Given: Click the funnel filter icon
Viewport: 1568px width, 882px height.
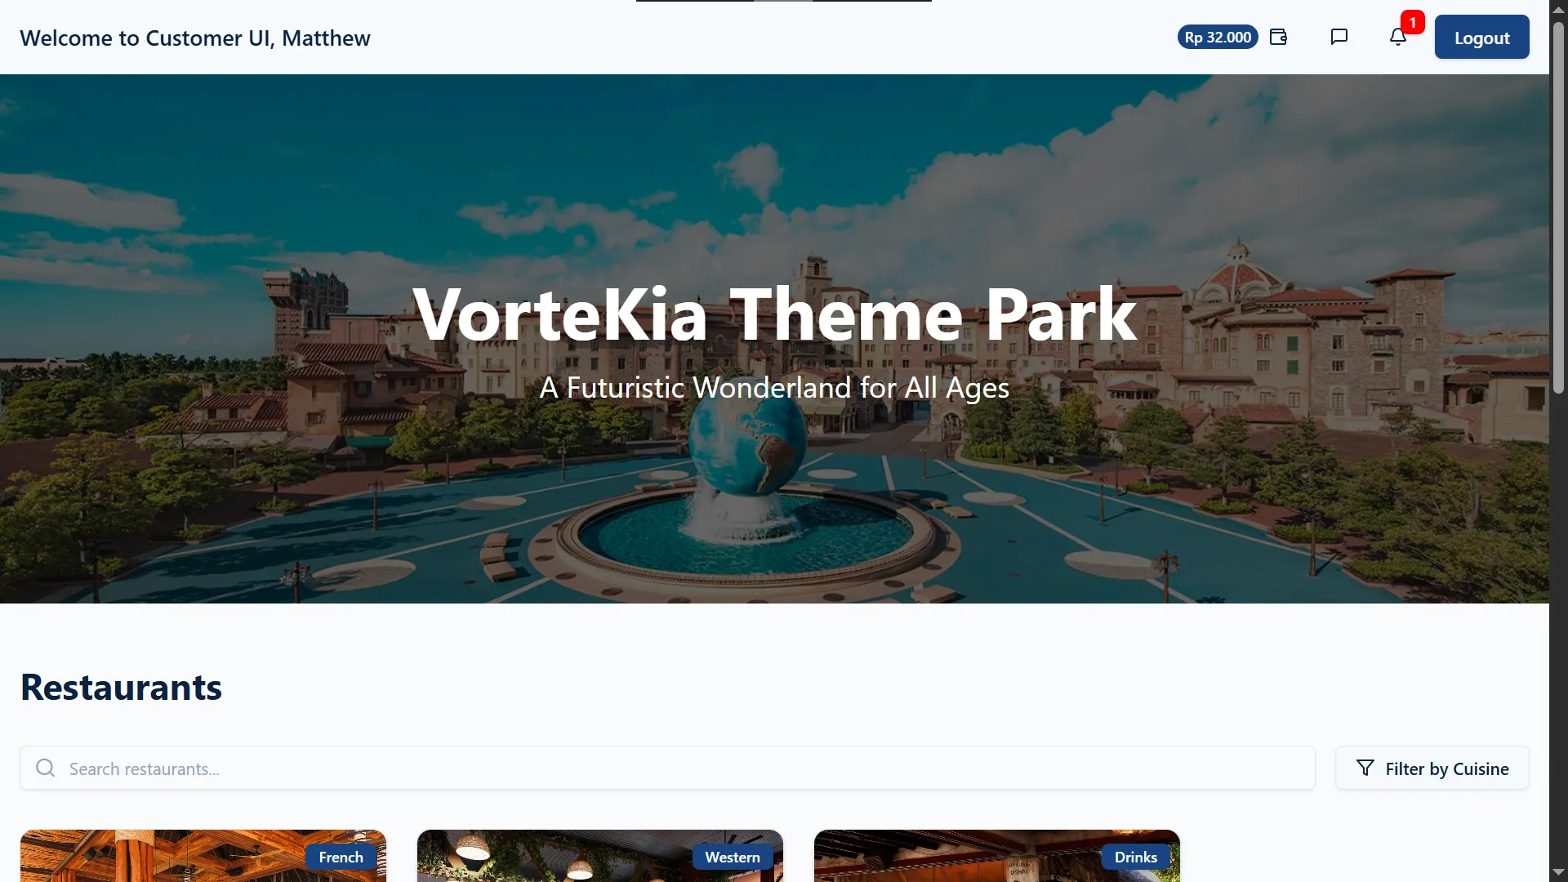Looking at the screenshot, I should [x=1365, y=768].
